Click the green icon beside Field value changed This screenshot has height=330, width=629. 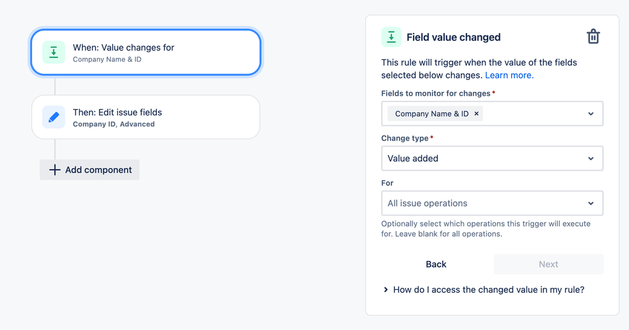pos(391,37)
